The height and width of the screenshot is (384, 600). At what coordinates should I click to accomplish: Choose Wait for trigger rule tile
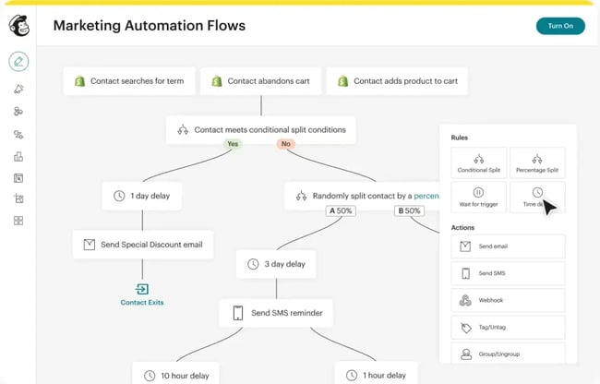(x=479, y=198)
